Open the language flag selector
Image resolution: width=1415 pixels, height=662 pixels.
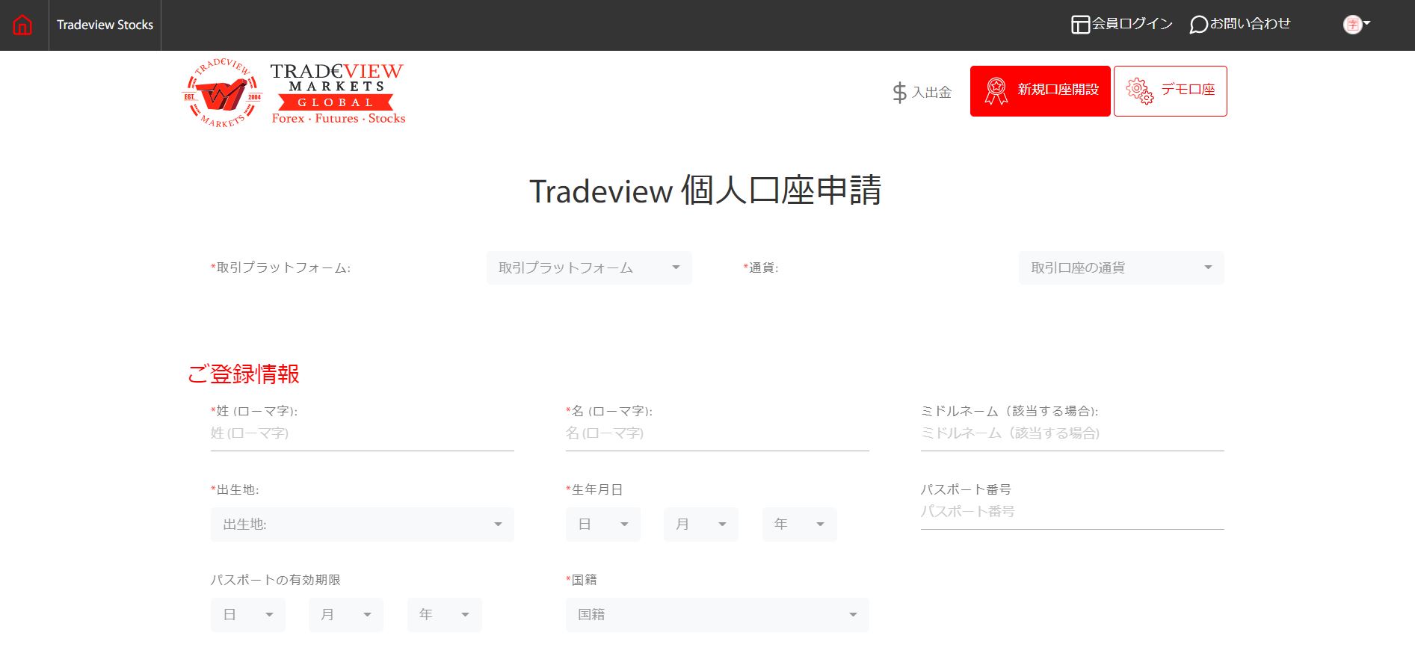point(1356,25)
